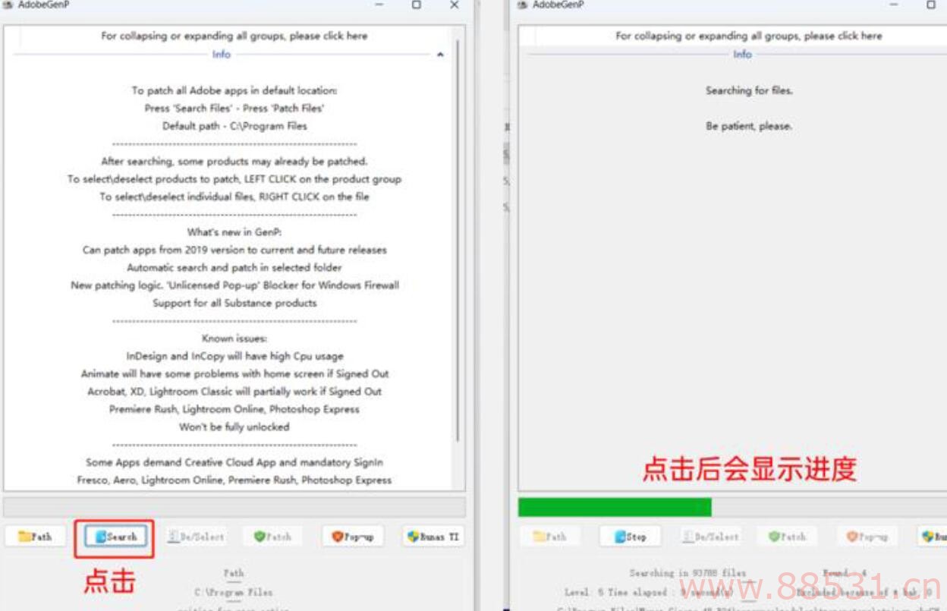Click the Path button in left window
Image resolution: width=947 pixels, height=611 pixels.
pos(35,536)
